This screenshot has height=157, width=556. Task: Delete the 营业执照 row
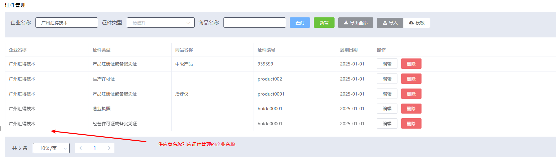click(x=411, y=109)
